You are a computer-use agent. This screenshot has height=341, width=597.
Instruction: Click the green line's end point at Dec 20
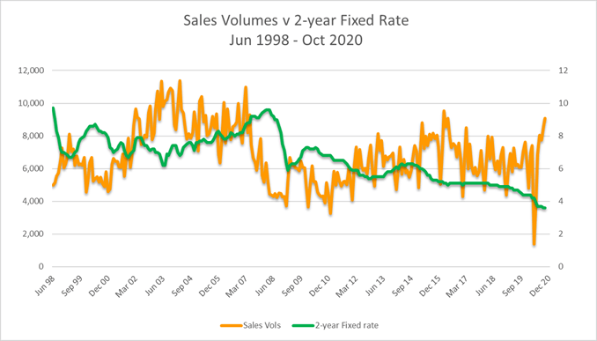[545, 208]
